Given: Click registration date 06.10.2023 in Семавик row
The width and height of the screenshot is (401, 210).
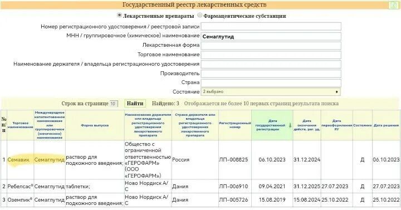Looking at the screenshot, I should (x=272, y=160).
